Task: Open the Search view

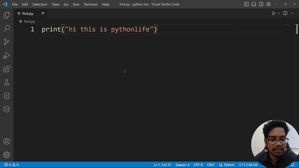Action: [7, 28]
